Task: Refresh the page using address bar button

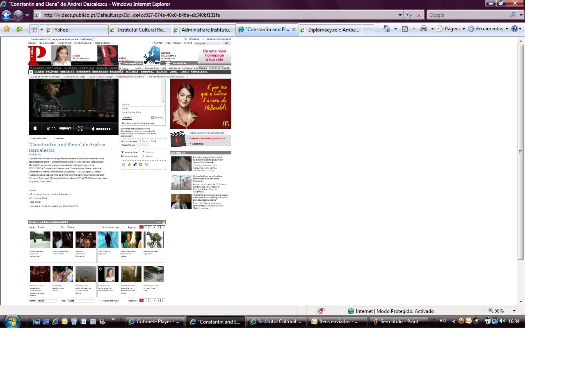Action: 409,15
